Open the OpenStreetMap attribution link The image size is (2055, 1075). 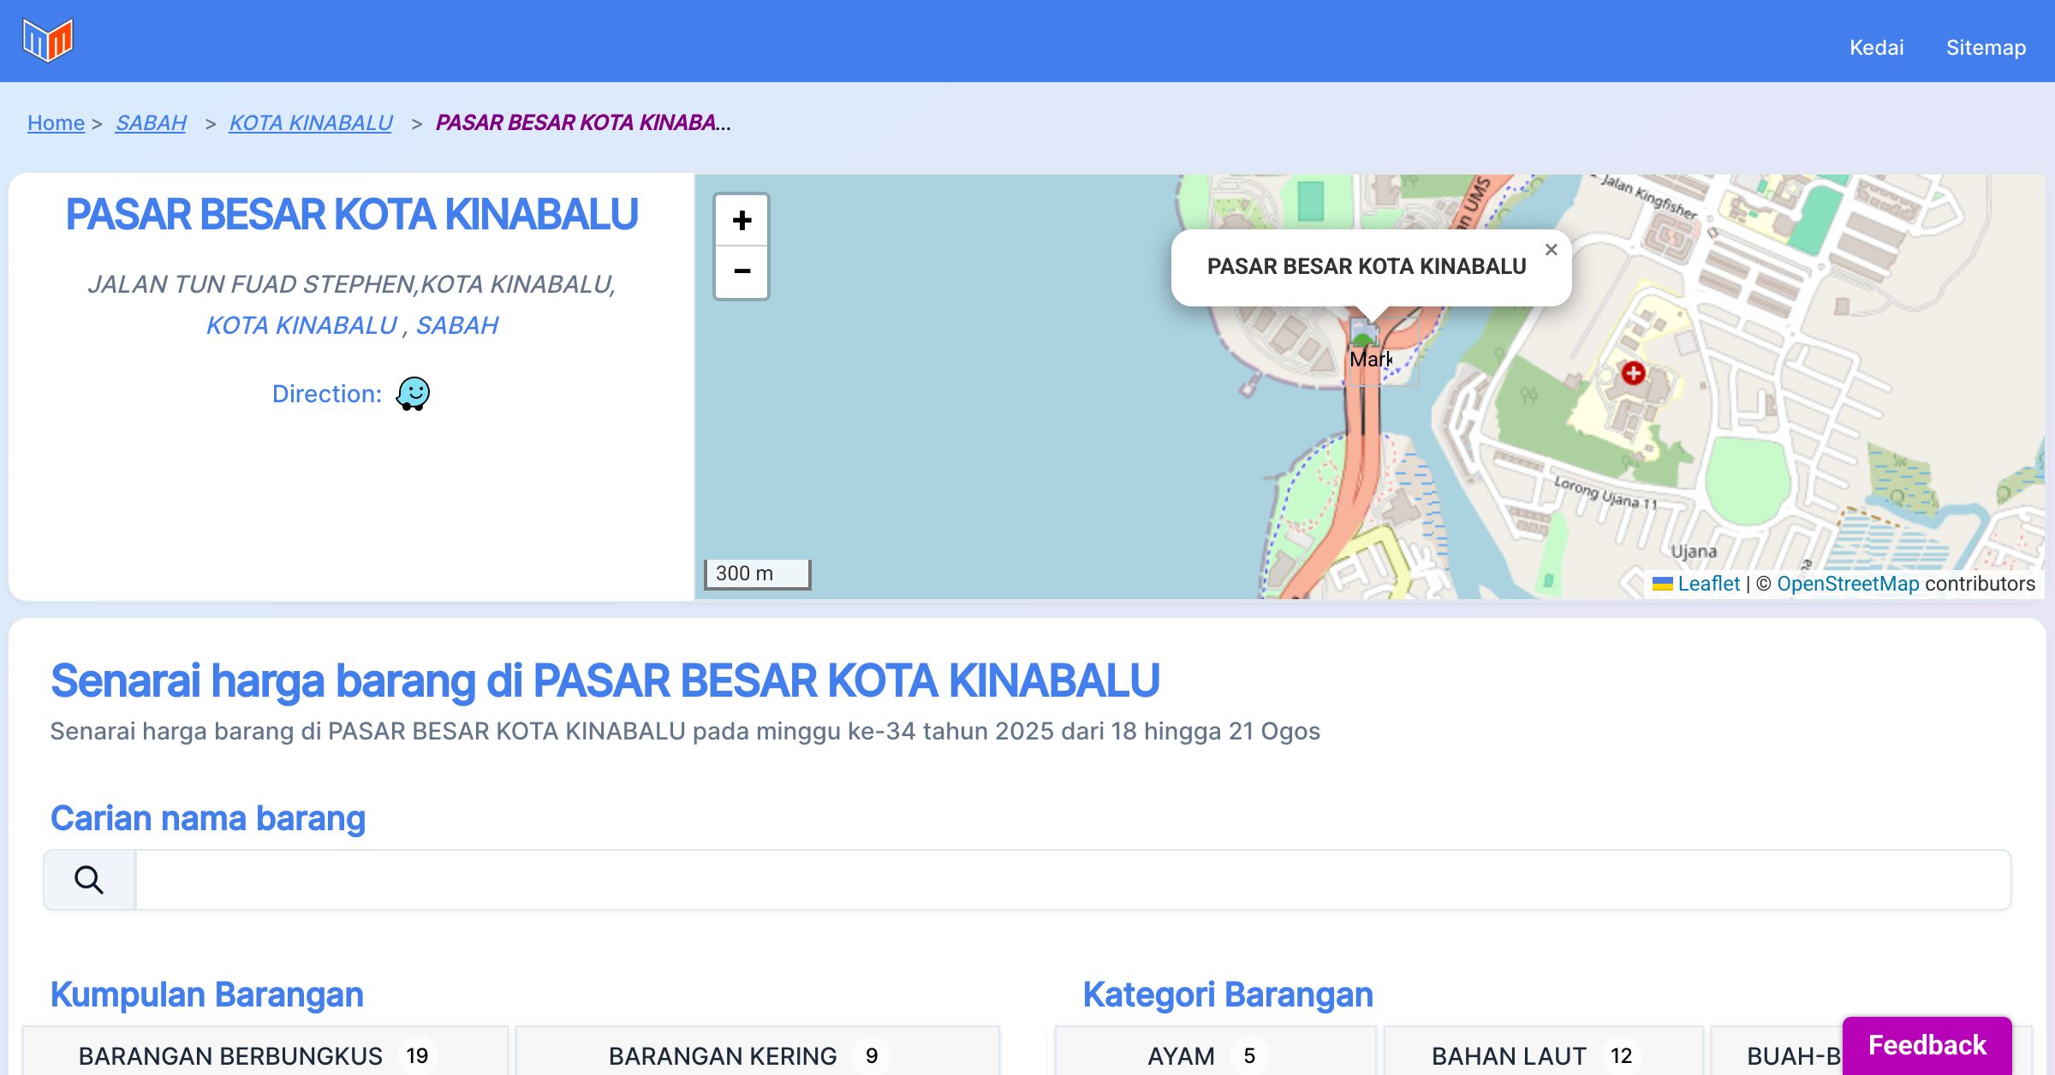click(1848, 584)
